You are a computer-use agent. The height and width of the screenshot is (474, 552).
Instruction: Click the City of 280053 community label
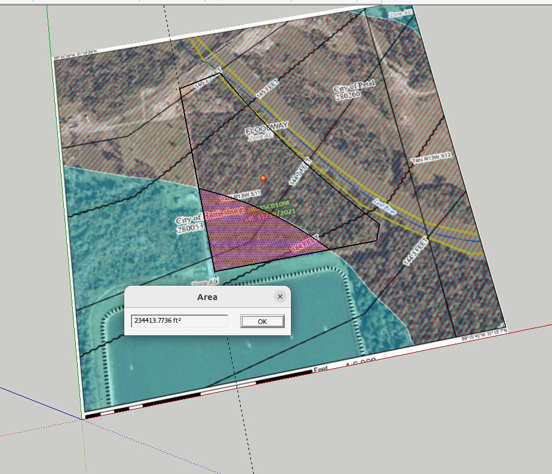pyautogui.click(x=190, y=221)
